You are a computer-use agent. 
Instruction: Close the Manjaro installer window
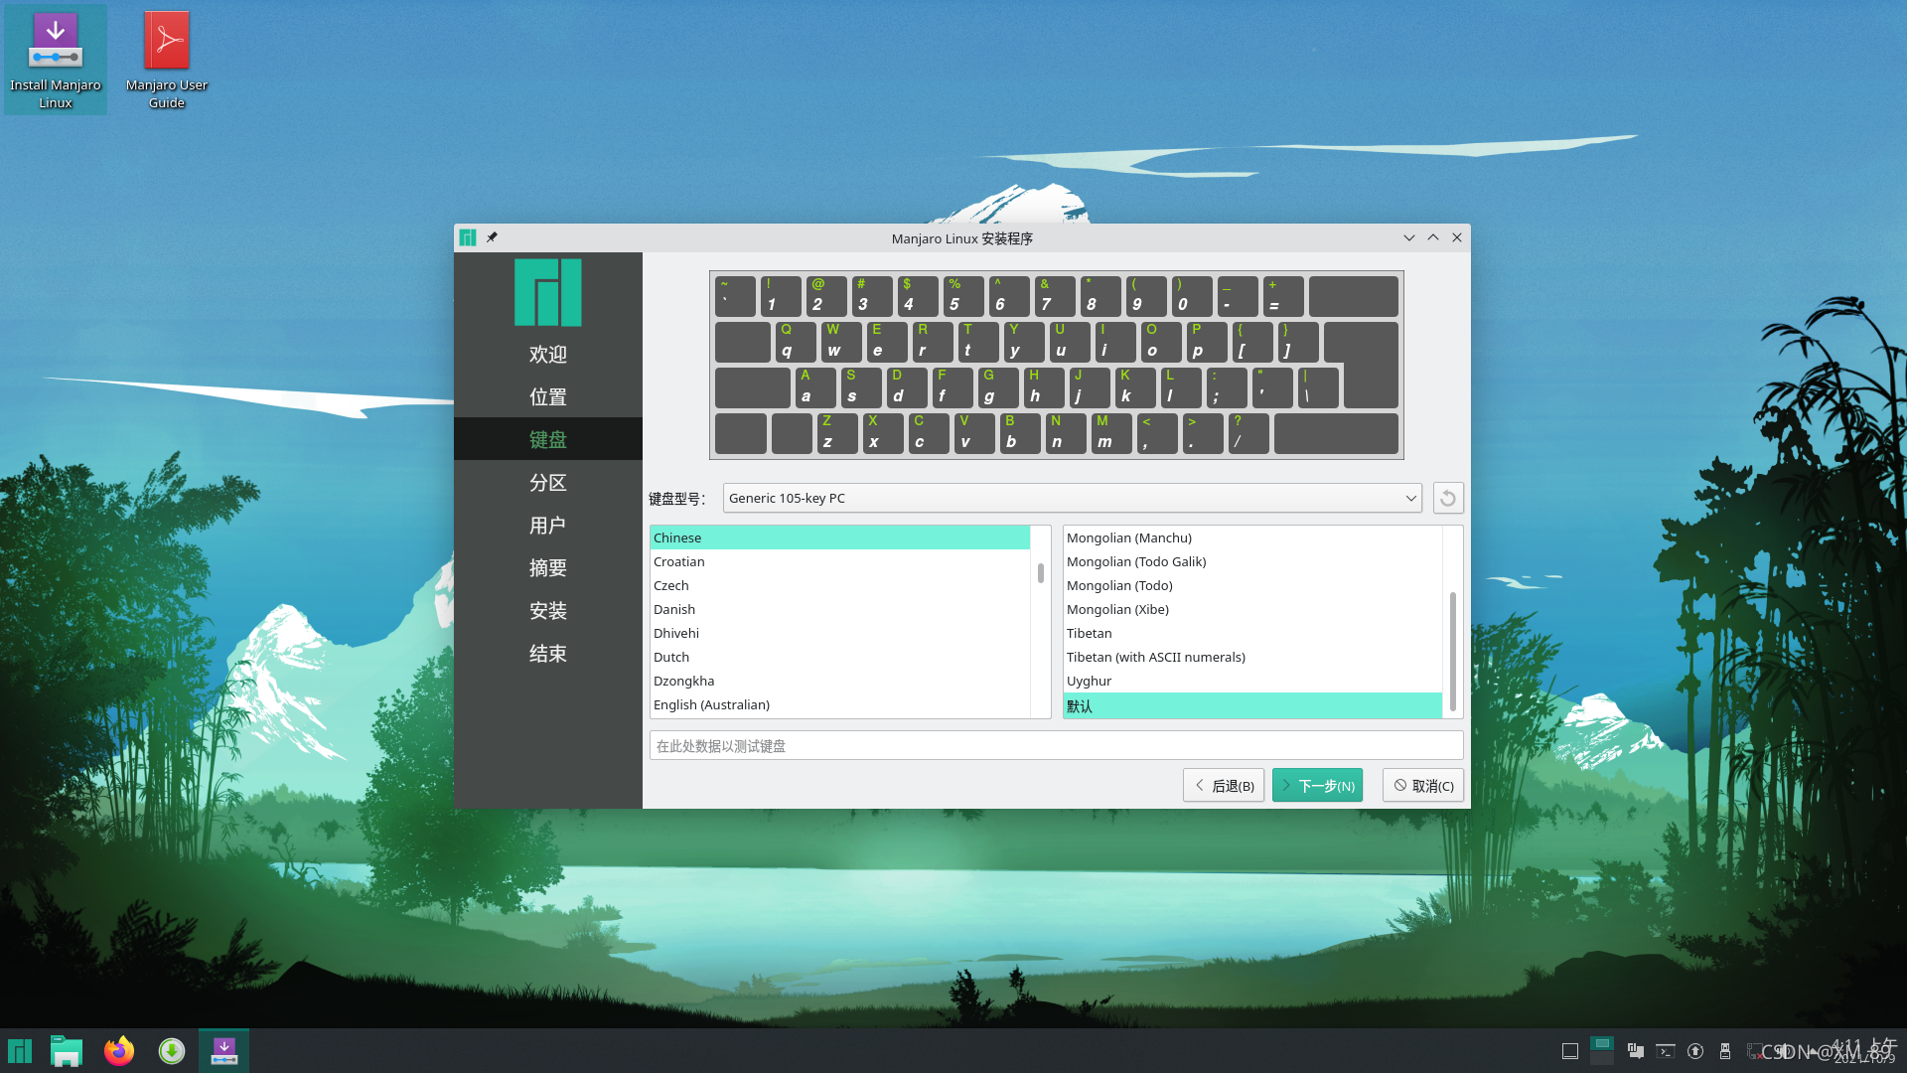coord(1457,237)
